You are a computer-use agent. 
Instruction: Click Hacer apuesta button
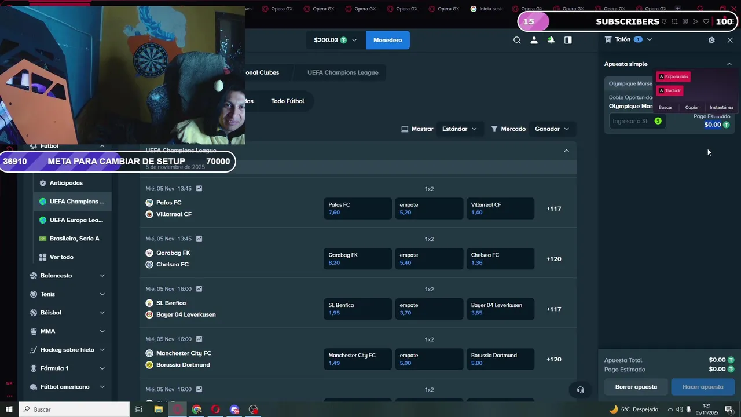[703, 387]
